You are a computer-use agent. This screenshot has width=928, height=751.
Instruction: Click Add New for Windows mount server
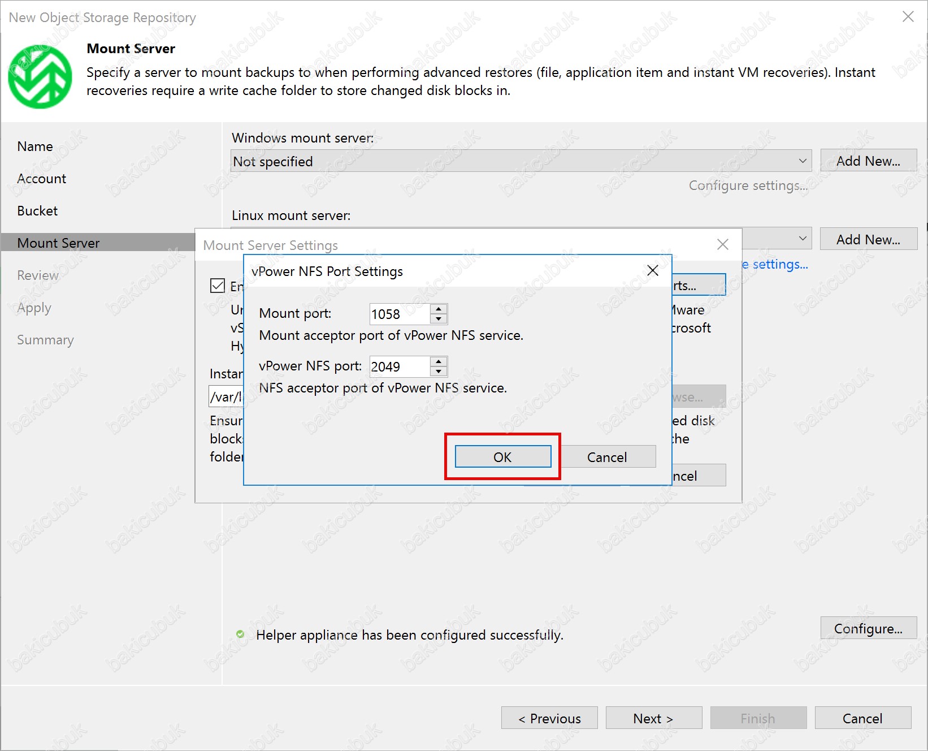tap(868, 161)
